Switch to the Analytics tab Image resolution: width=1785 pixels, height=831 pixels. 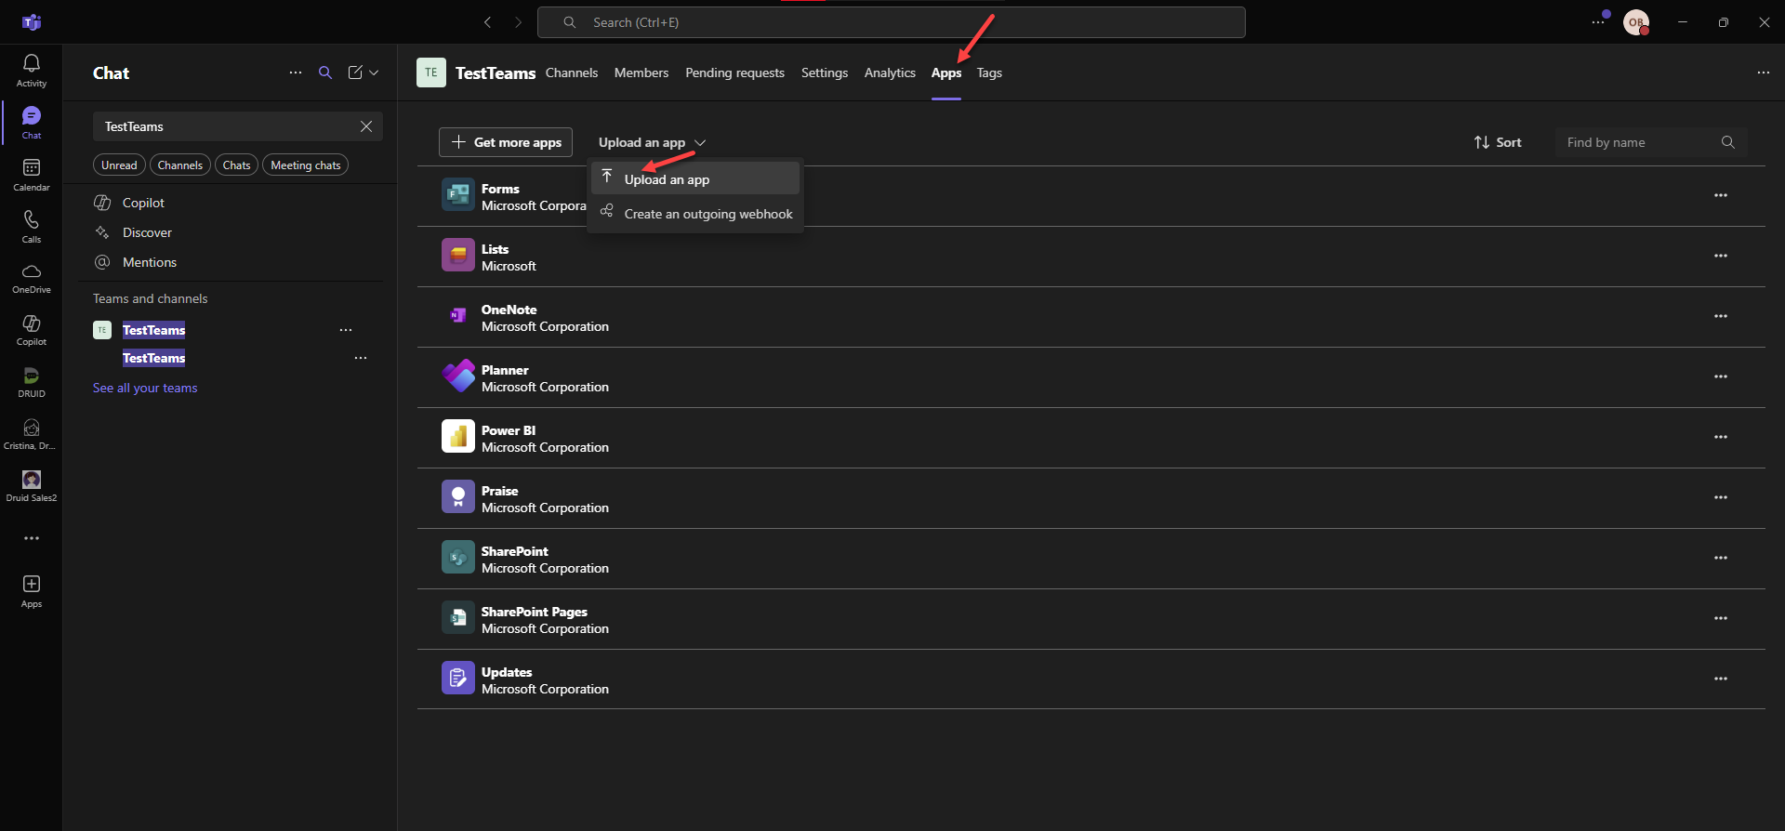[890, 73]
